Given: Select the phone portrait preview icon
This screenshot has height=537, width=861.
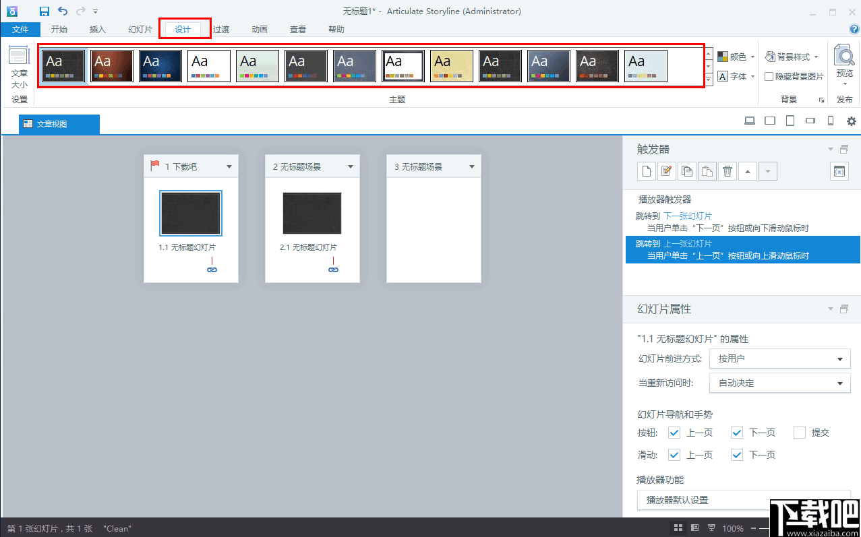Looking at the screenshot, I should 831,121.
